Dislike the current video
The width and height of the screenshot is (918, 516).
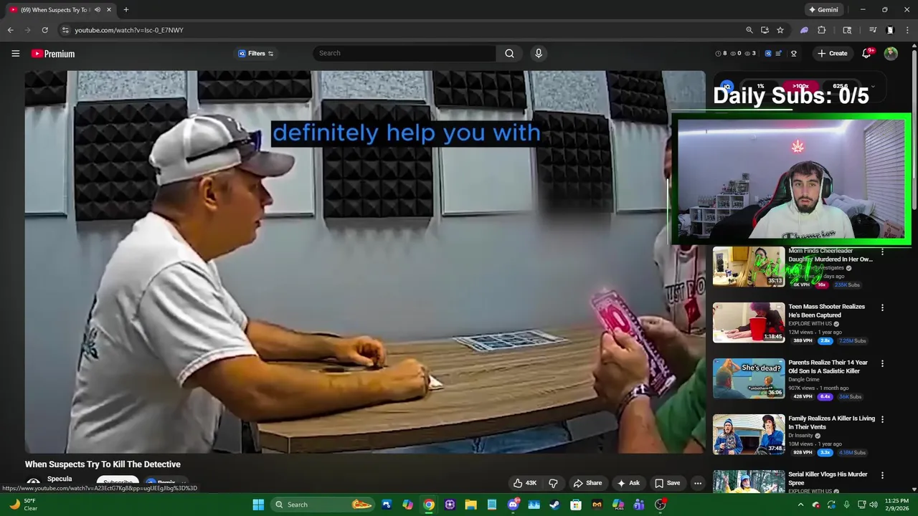click(553, 483)
